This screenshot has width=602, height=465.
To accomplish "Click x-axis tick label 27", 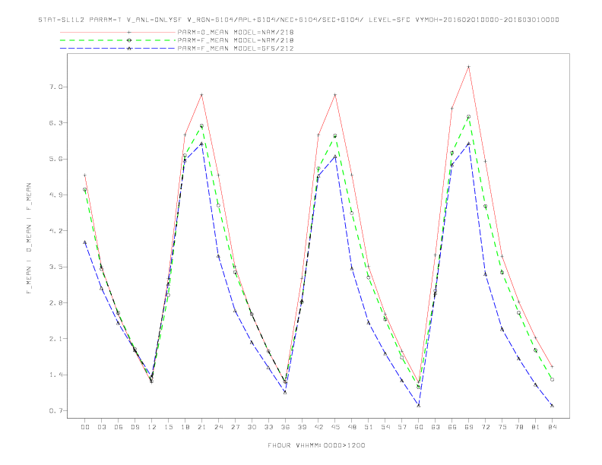I will [x=235, y=427].
